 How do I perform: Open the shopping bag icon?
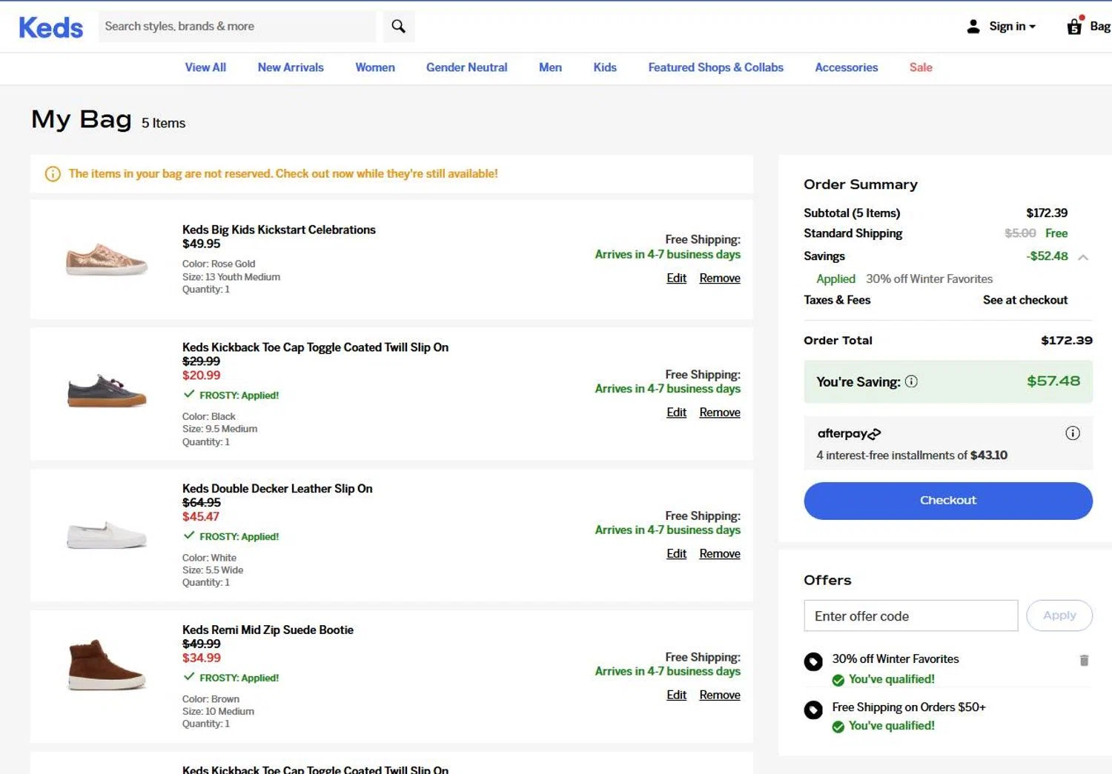click(1074, 27)
